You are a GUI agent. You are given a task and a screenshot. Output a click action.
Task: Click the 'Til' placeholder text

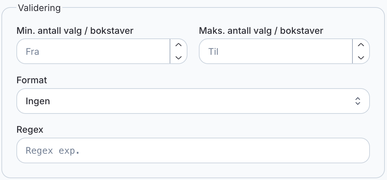[x=213, y=52]
